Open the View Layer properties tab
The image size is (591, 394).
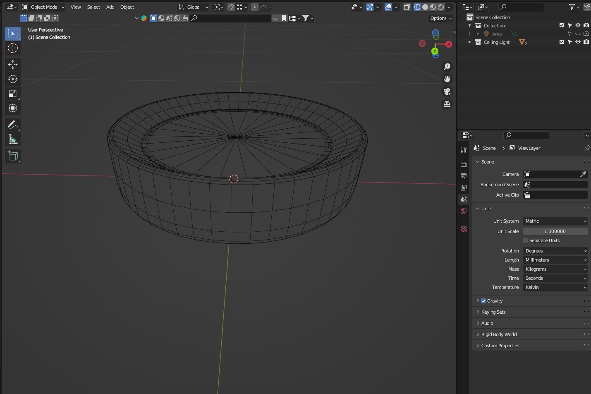pos(464,188)
